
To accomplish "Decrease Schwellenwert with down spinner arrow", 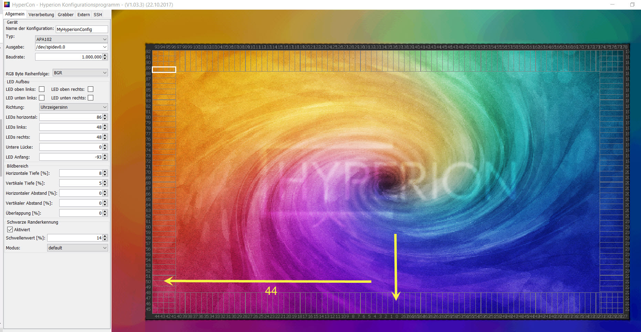I will pos(105,239).
